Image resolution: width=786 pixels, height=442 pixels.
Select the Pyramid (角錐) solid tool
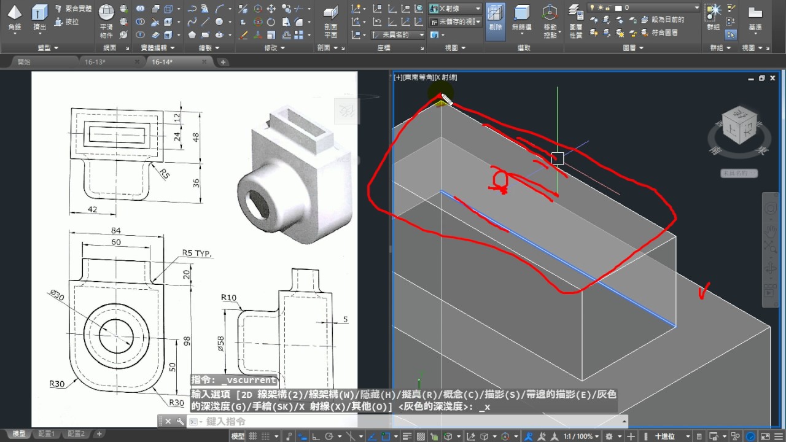coord(15,17)
